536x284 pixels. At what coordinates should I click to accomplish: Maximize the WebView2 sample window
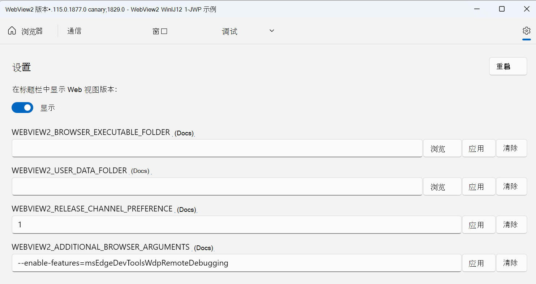[x=502, y=9]
